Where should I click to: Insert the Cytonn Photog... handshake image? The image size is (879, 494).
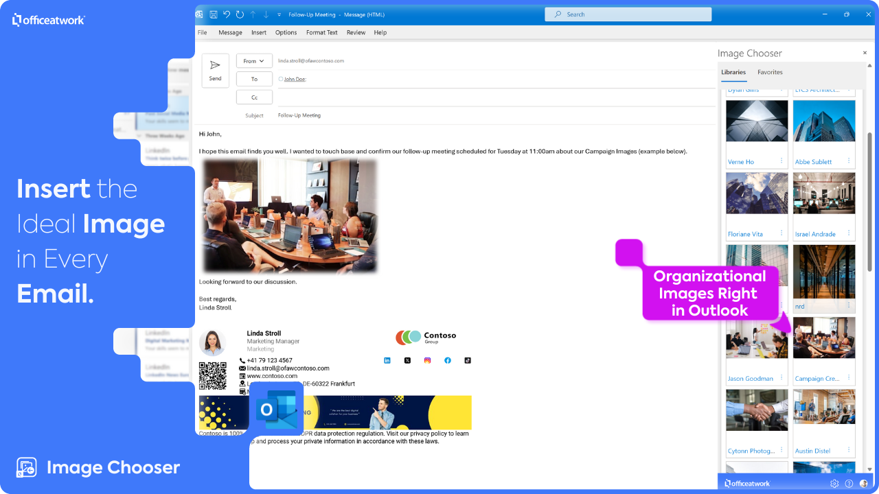(x=757, y=410)
